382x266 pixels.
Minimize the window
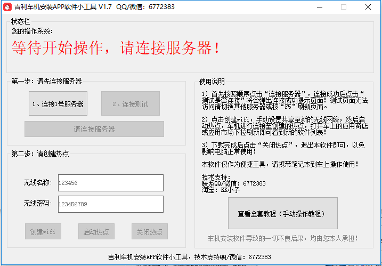point(320,7)
